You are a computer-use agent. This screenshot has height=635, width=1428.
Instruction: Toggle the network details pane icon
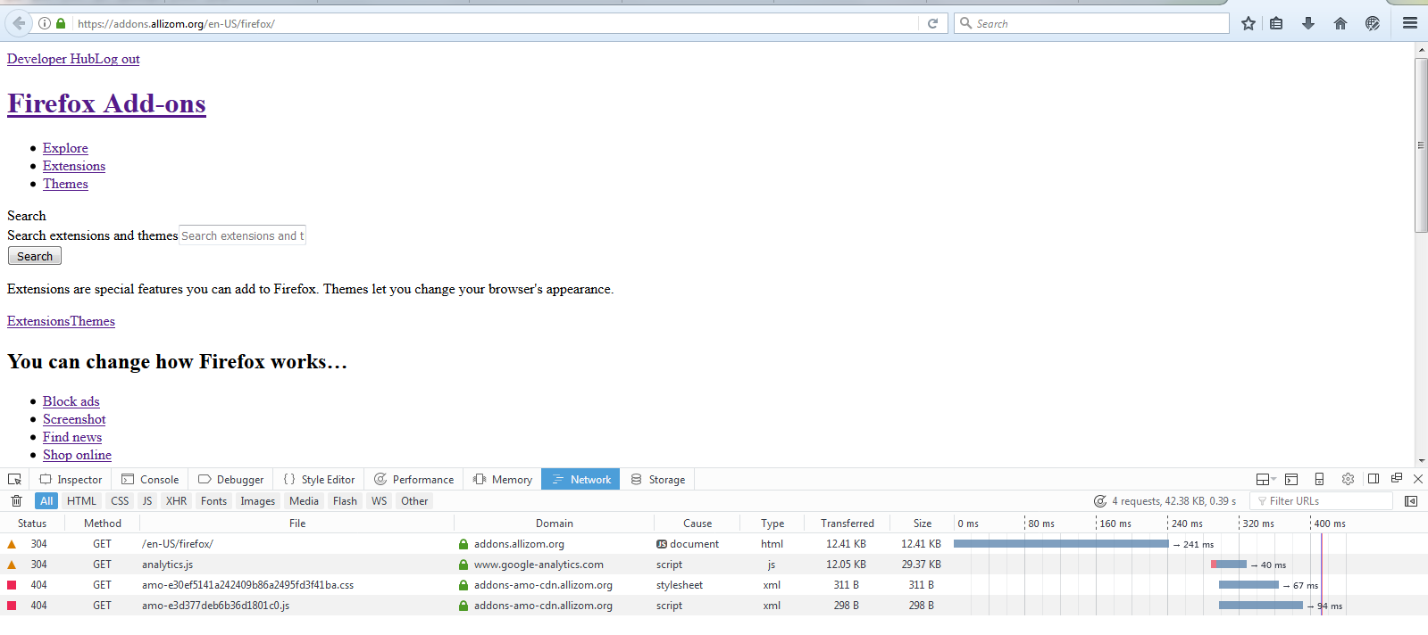pos(1411,501)
